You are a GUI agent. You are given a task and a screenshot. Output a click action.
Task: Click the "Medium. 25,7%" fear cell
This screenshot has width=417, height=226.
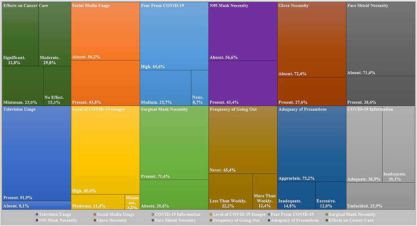point(165,88)
